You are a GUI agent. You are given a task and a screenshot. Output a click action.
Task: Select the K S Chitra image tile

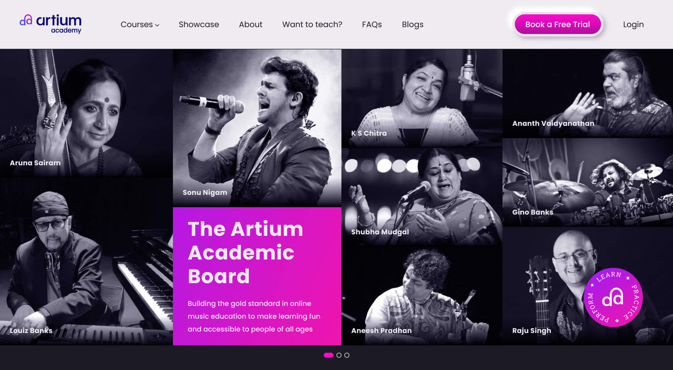click(x=422, y=98)
